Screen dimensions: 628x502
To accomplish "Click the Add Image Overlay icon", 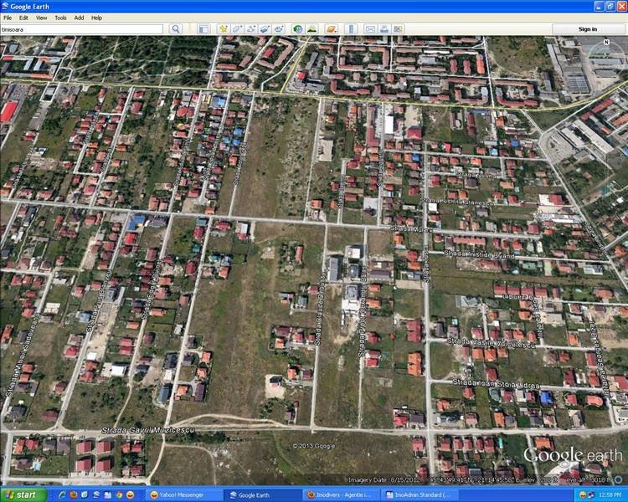I will pos(264,29).
